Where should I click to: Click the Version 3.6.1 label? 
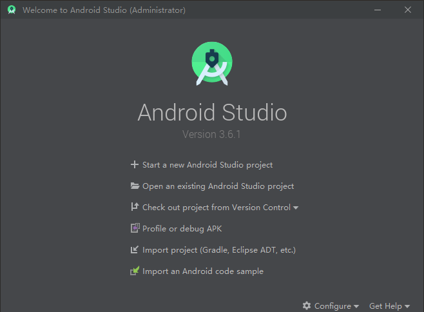[x=212, y=135]
